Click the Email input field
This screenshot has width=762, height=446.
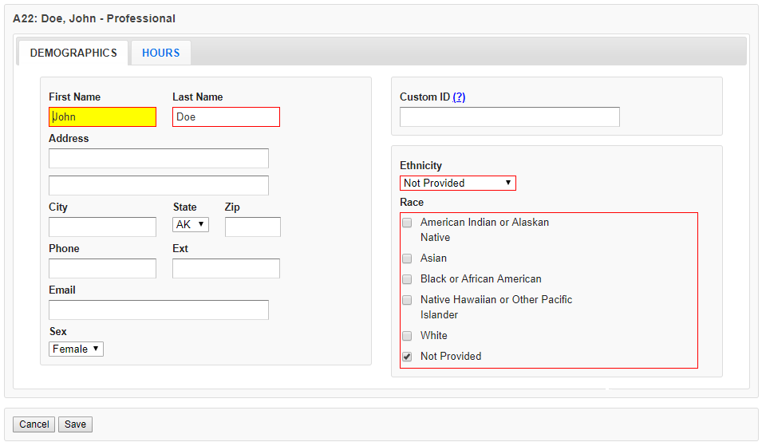tap(159, 310)
